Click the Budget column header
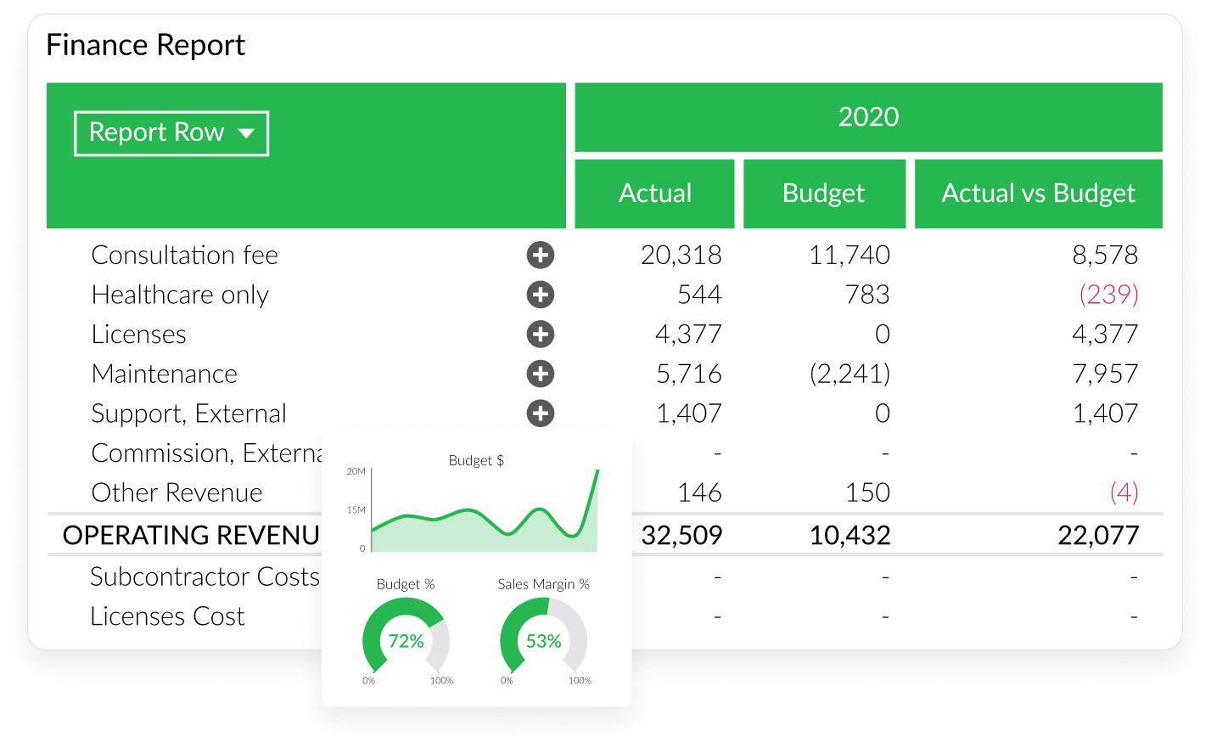The image size is (1211, 748). (x=823, y=194)
